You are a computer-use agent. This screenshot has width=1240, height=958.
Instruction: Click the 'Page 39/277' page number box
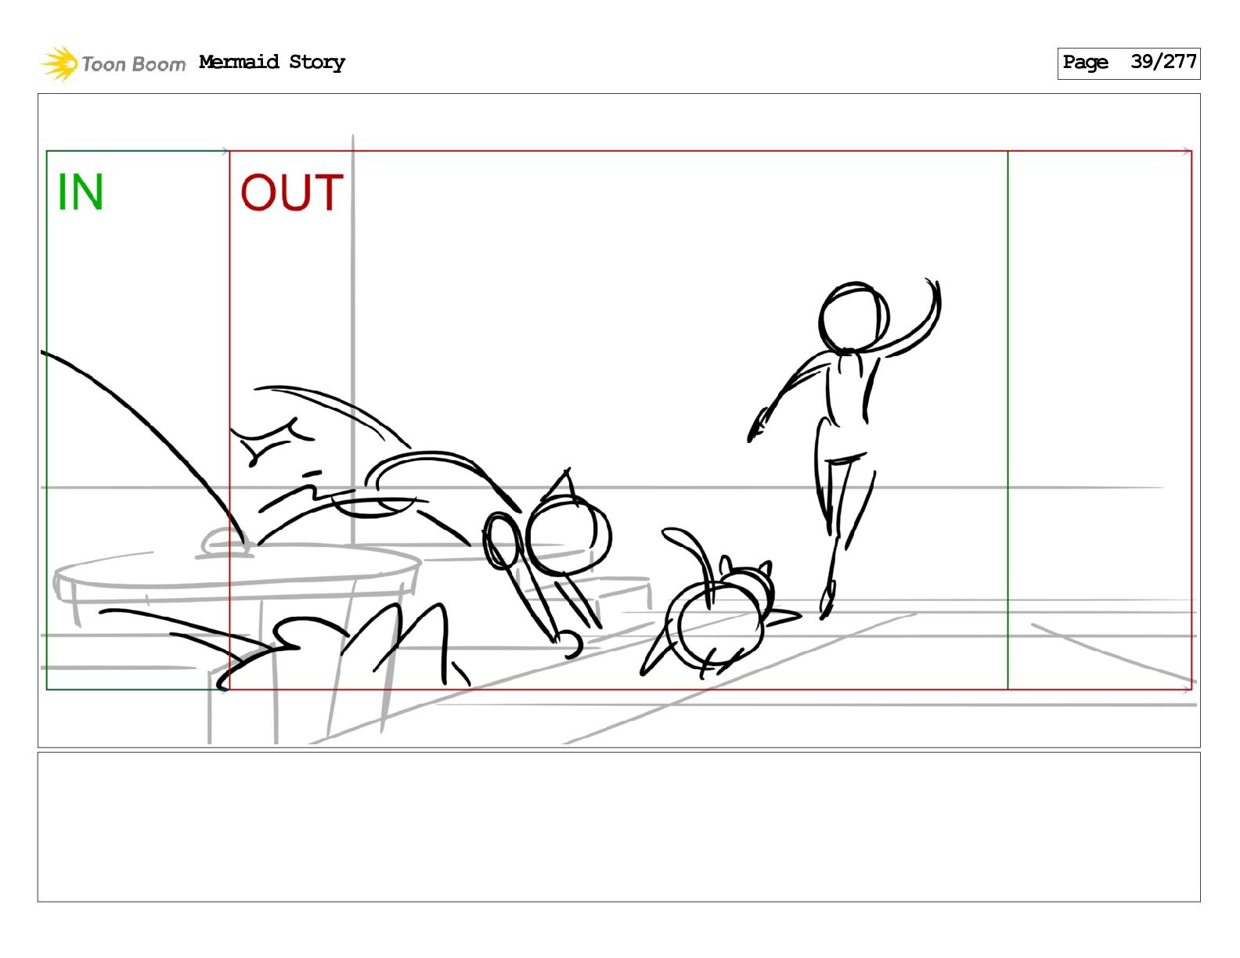[x=1128, y=63]
